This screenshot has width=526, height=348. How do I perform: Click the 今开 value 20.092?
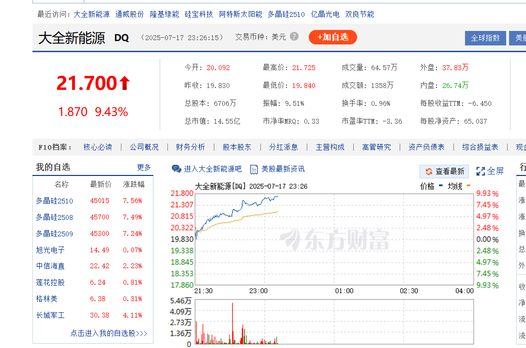(218, 68)
